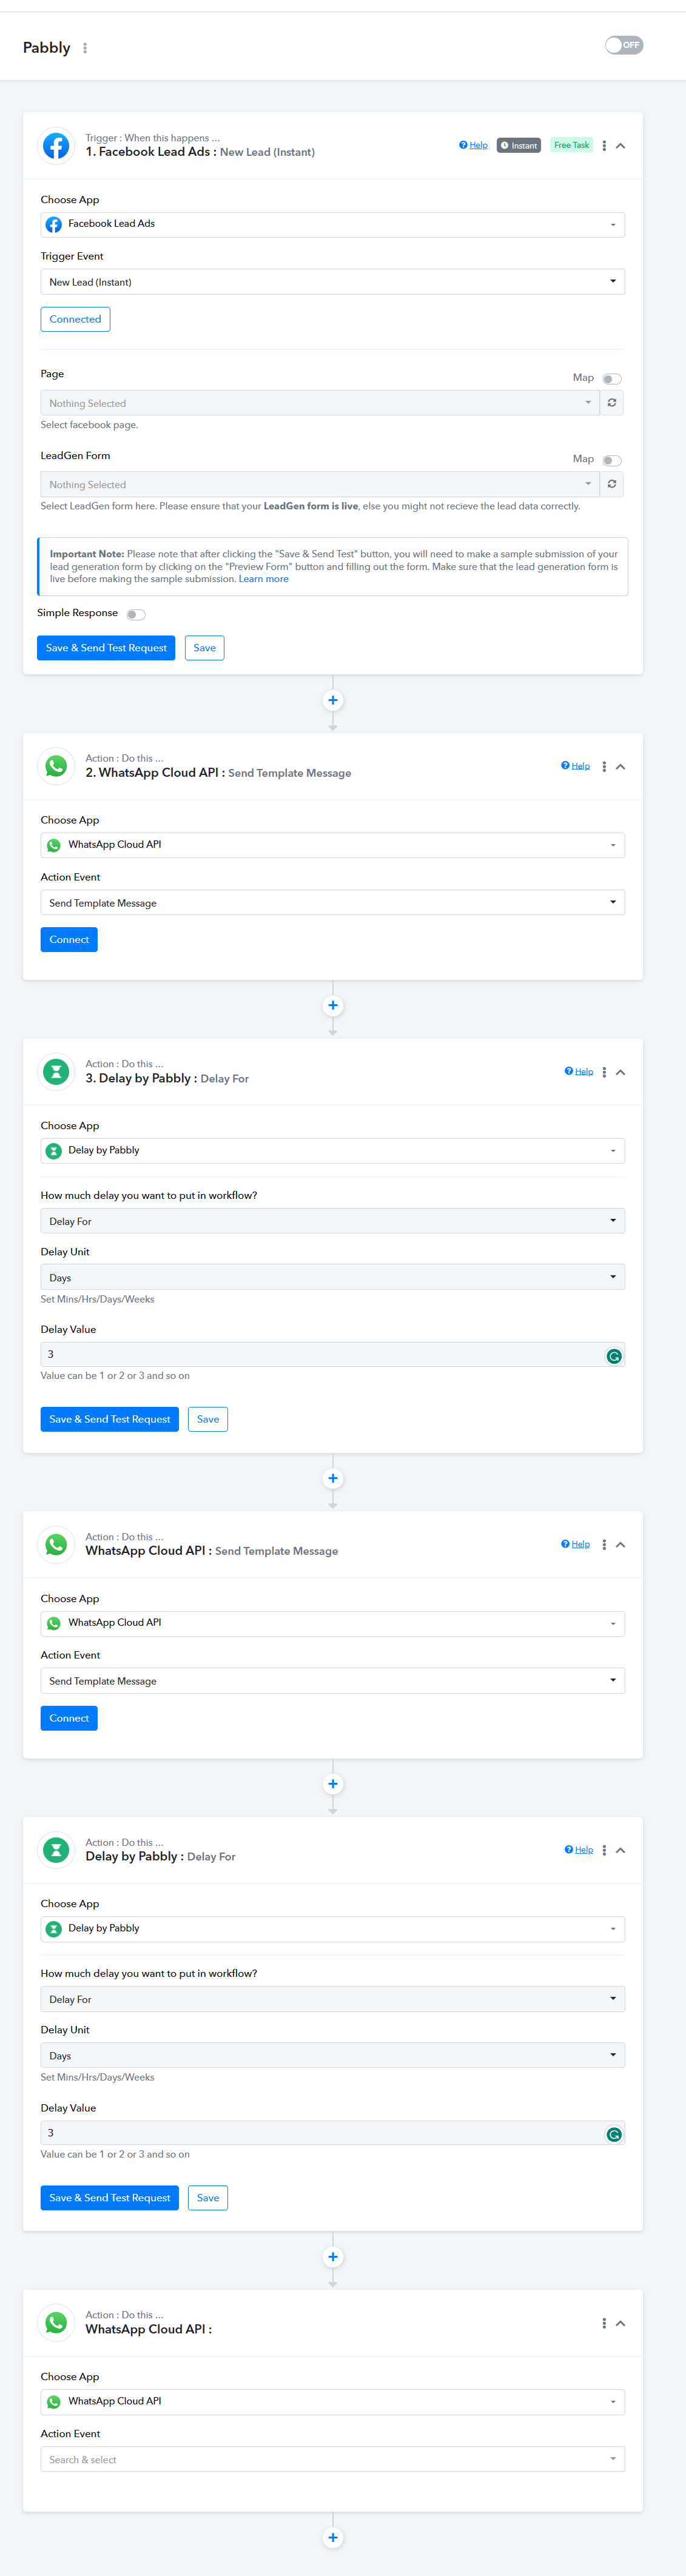
Task: Click Connect in step 2 WhatsApp Cloud API
Action: [x=69, y=939]
